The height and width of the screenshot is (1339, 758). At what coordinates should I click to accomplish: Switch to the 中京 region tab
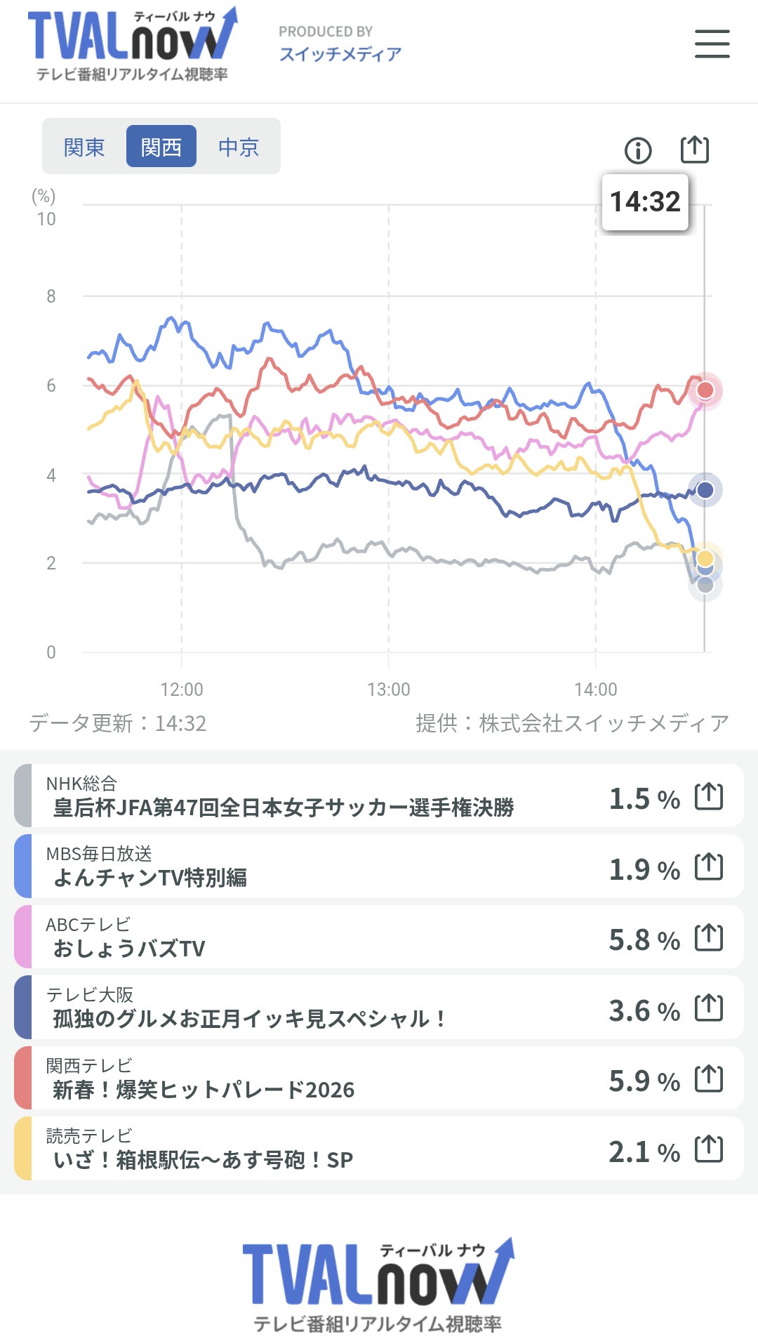click(239, 147)
